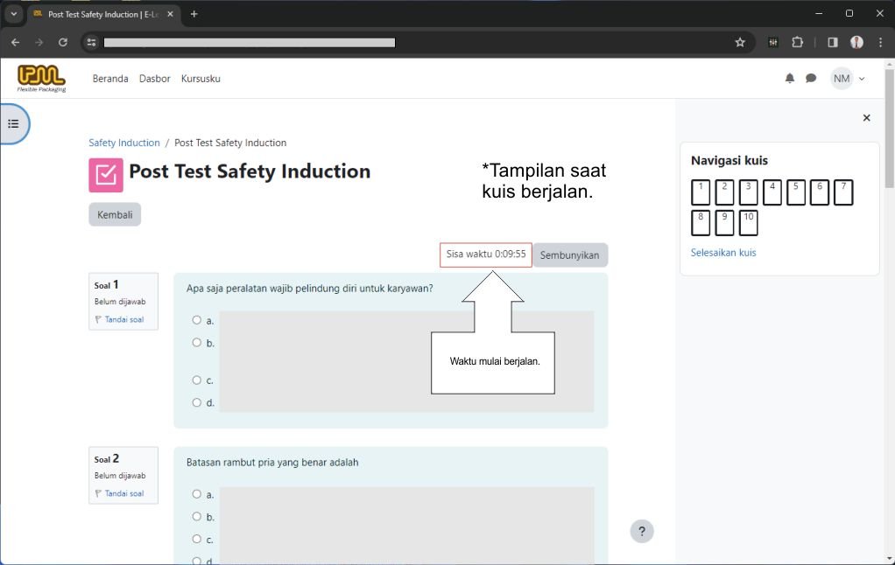Select answer option c for Soal 1
895x565 pixels.
click(x=197, y=380)
